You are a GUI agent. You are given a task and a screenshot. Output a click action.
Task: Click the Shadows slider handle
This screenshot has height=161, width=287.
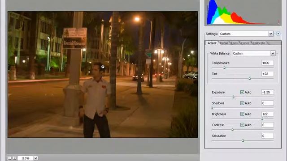pos(212,108)
